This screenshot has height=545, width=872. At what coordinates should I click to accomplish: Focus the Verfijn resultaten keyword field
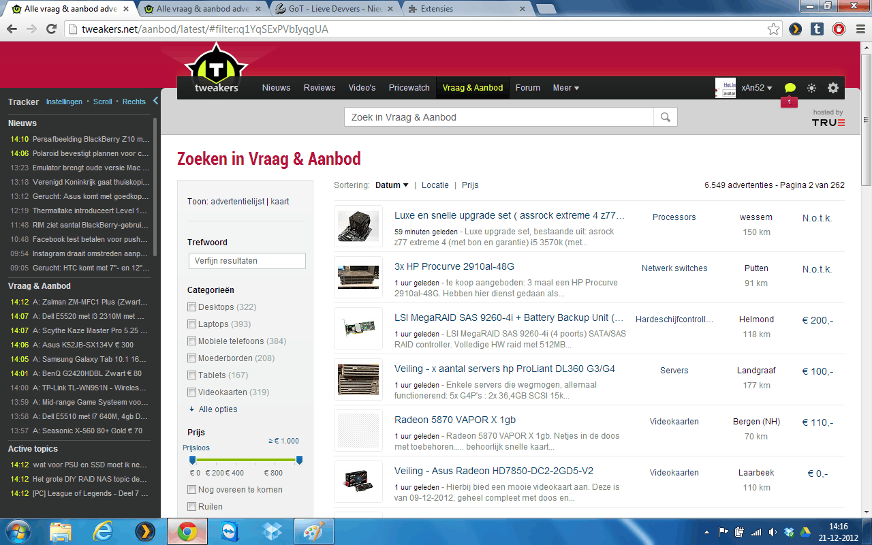click(247, 261)
